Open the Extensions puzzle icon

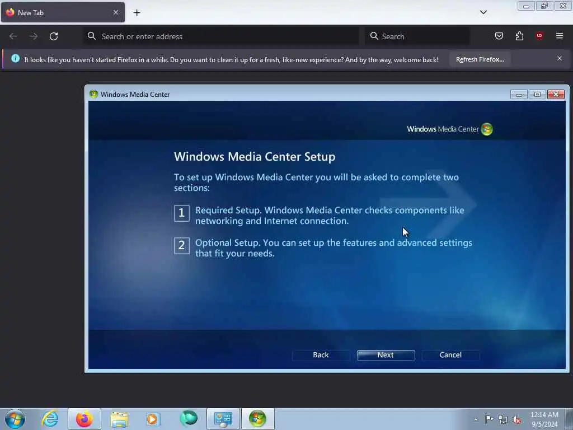[x=519, y=36]
